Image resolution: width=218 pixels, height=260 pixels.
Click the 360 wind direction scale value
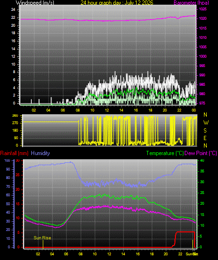[15, 116]
